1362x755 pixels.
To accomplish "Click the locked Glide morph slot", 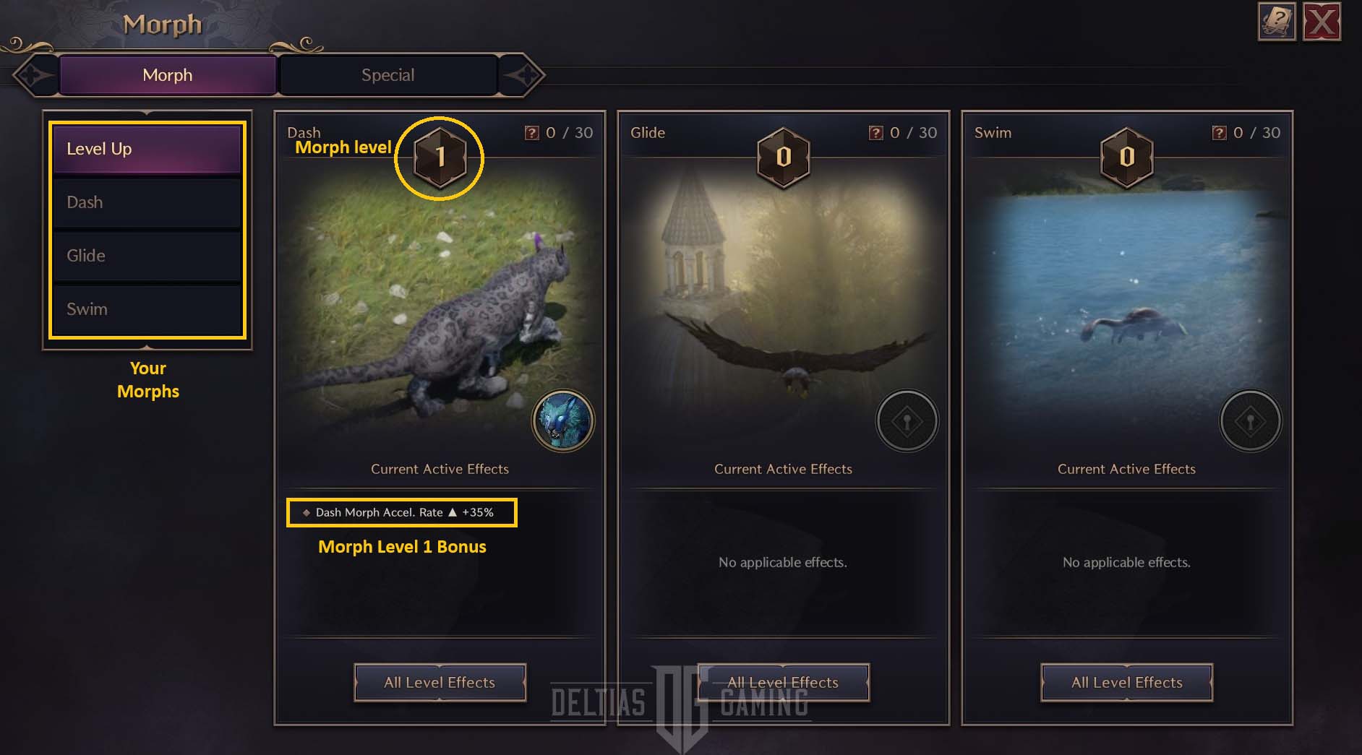I will point(907,420).
